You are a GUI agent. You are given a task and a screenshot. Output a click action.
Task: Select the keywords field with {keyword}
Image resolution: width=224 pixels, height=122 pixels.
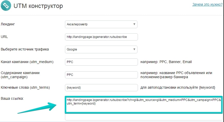coord(101,87)
